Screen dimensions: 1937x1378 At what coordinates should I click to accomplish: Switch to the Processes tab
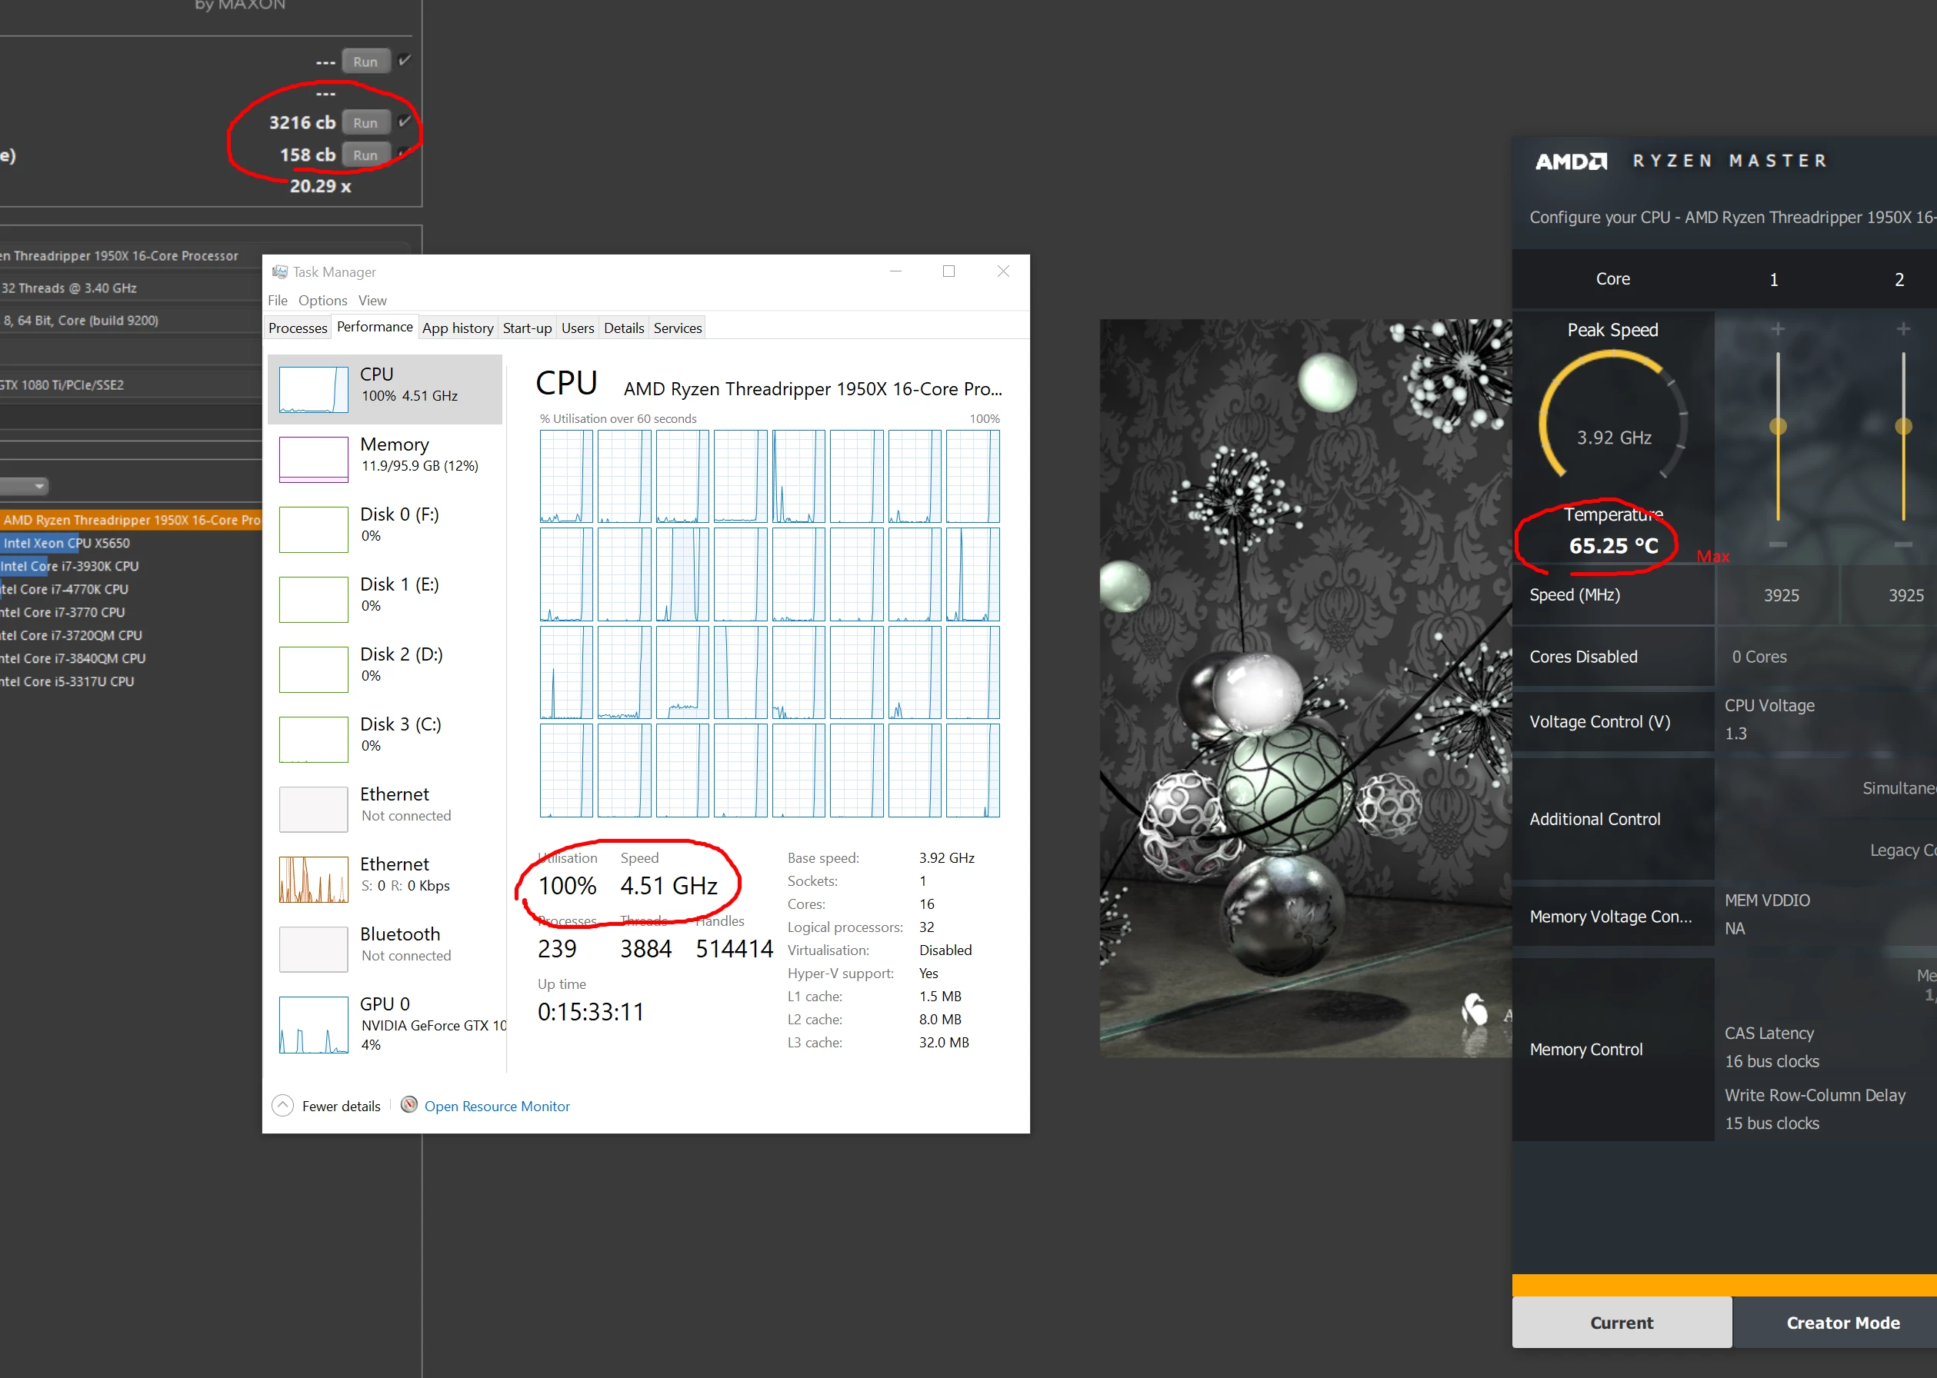pos(298,328)
